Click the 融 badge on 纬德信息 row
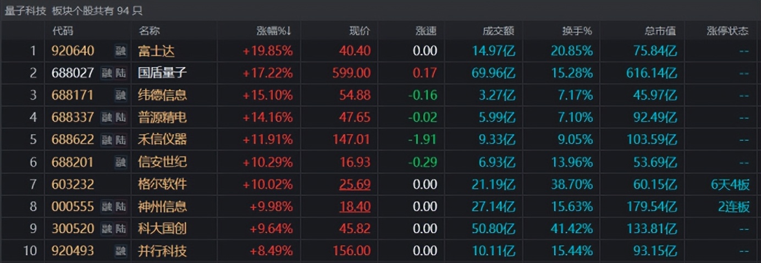The height and width of the screenshot is (263, 761). (120, 95)
